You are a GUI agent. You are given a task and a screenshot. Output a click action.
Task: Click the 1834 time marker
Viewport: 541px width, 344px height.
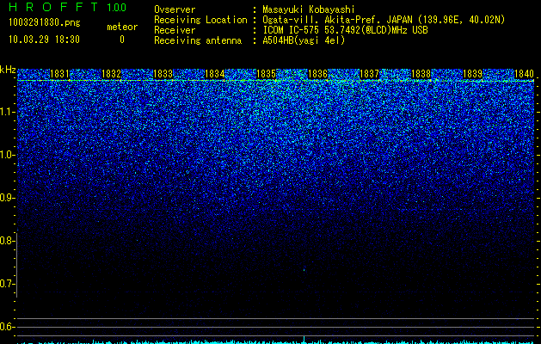pyautogui.click(x=215, y=74)
